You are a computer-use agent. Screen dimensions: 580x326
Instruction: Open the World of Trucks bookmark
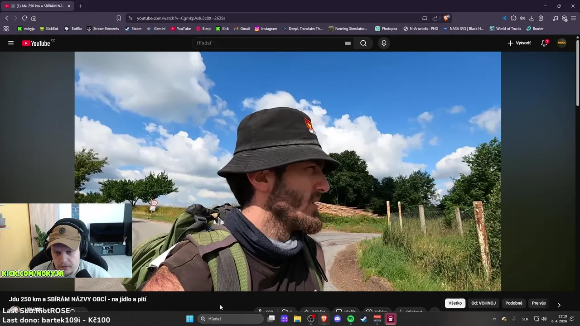505,29
